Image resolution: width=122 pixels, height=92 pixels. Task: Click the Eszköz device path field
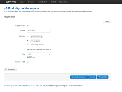tap(39, 31)
